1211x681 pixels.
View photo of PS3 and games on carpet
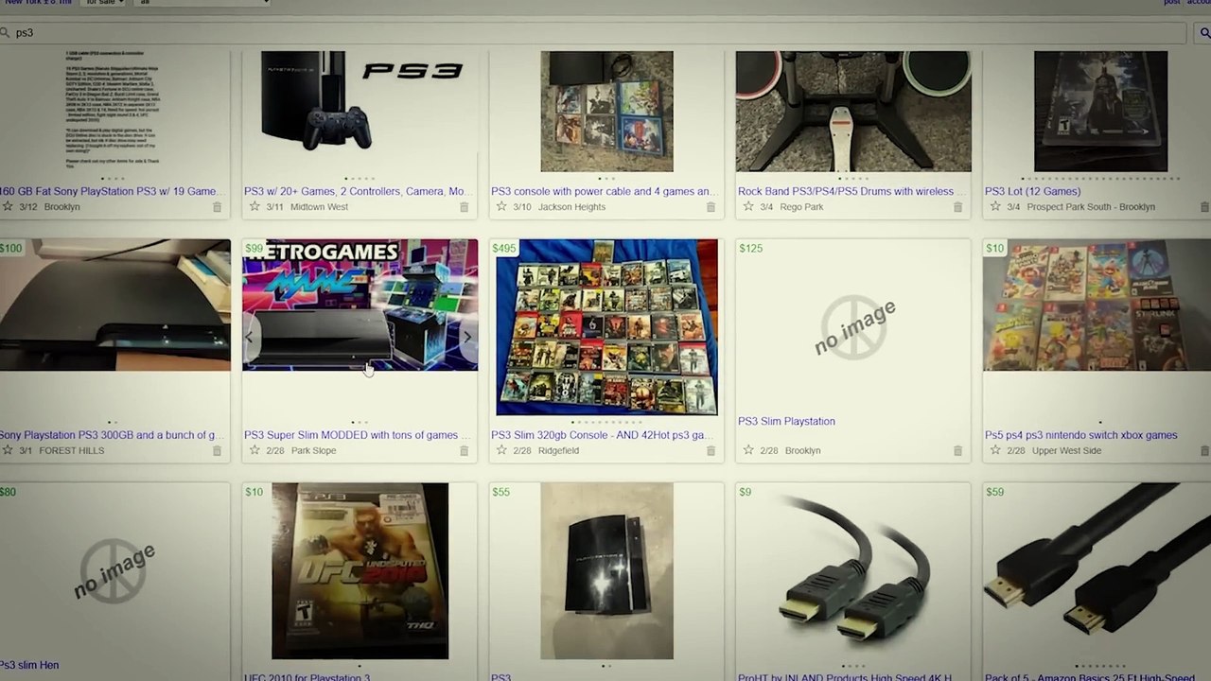coord(606,112)
